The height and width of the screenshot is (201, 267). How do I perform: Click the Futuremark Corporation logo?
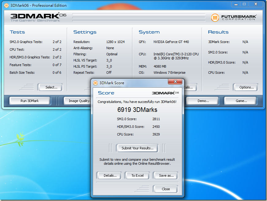point(234,18)
